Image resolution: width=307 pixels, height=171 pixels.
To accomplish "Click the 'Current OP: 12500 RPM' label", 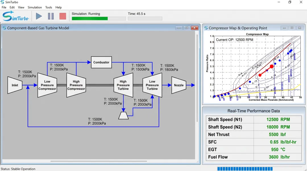I will pos(235,40).
